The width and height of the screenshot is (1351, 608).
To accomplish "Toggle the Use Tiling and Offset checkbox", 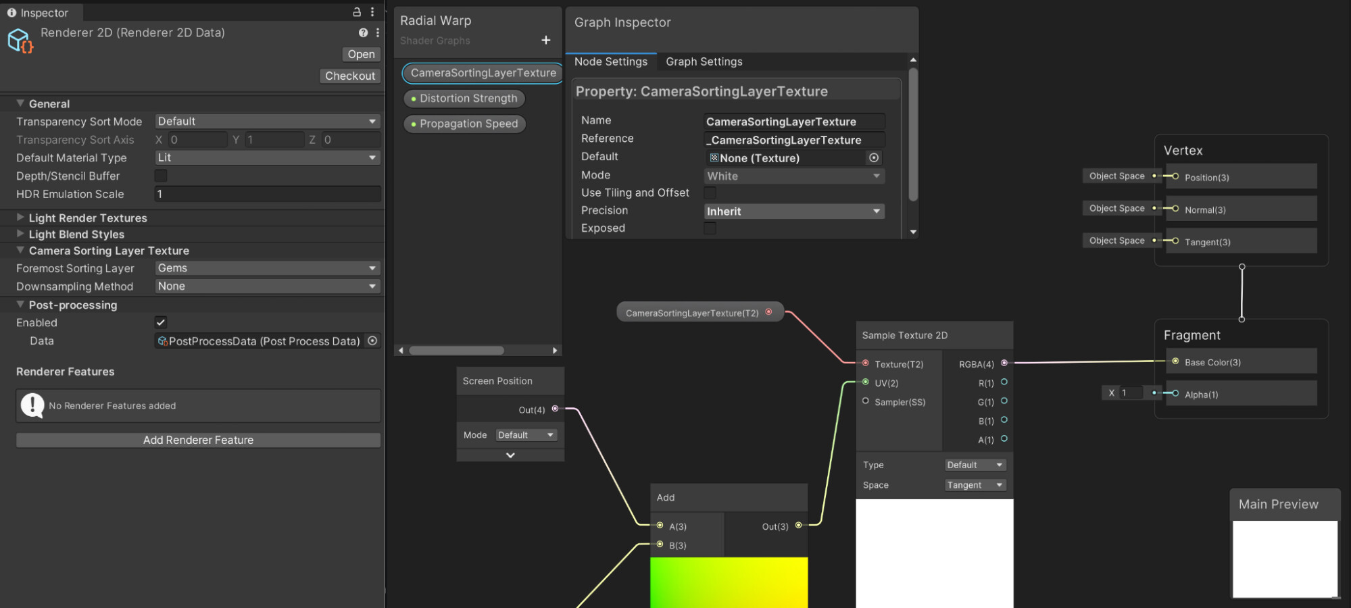I will click(x=710, y=193).
